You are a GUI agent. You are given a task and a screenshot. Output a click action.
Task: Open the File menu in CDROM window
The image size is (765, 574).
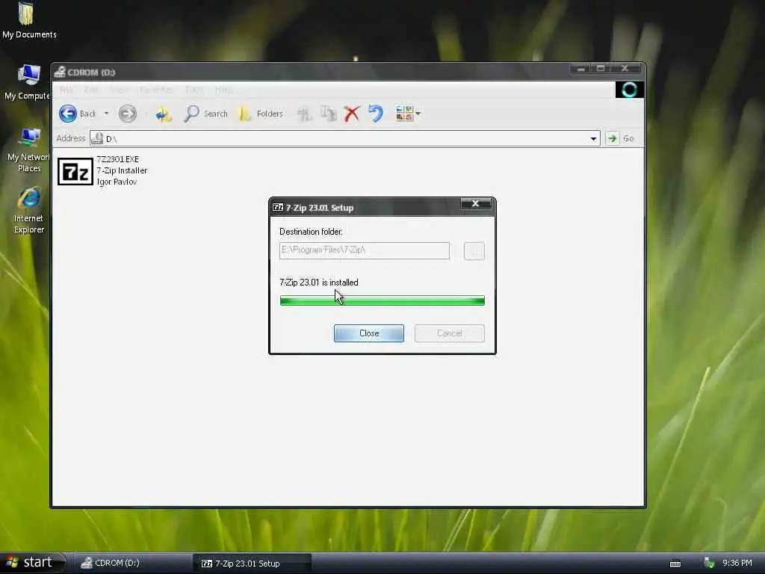point(66,90)
